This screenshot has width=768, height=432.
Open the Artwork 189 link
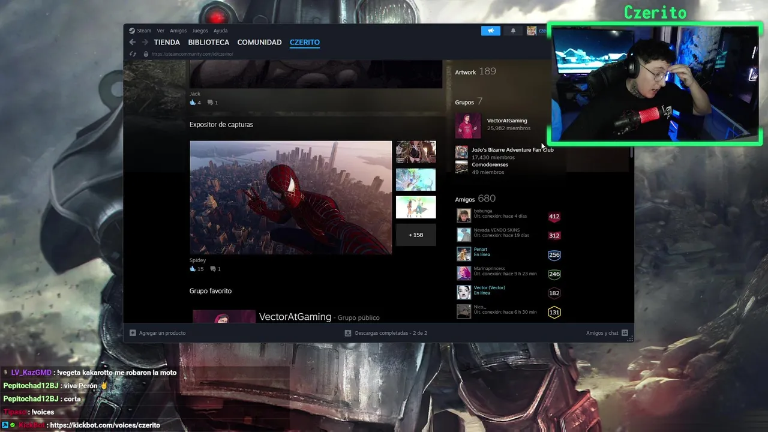coord(475,71)
